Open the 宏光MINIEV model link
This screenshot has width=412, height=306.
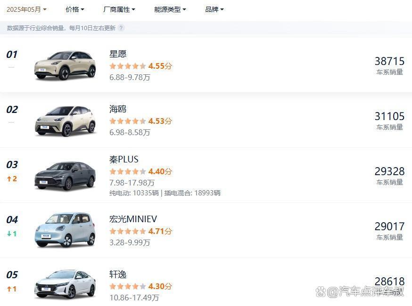click(x=133, y=219)
